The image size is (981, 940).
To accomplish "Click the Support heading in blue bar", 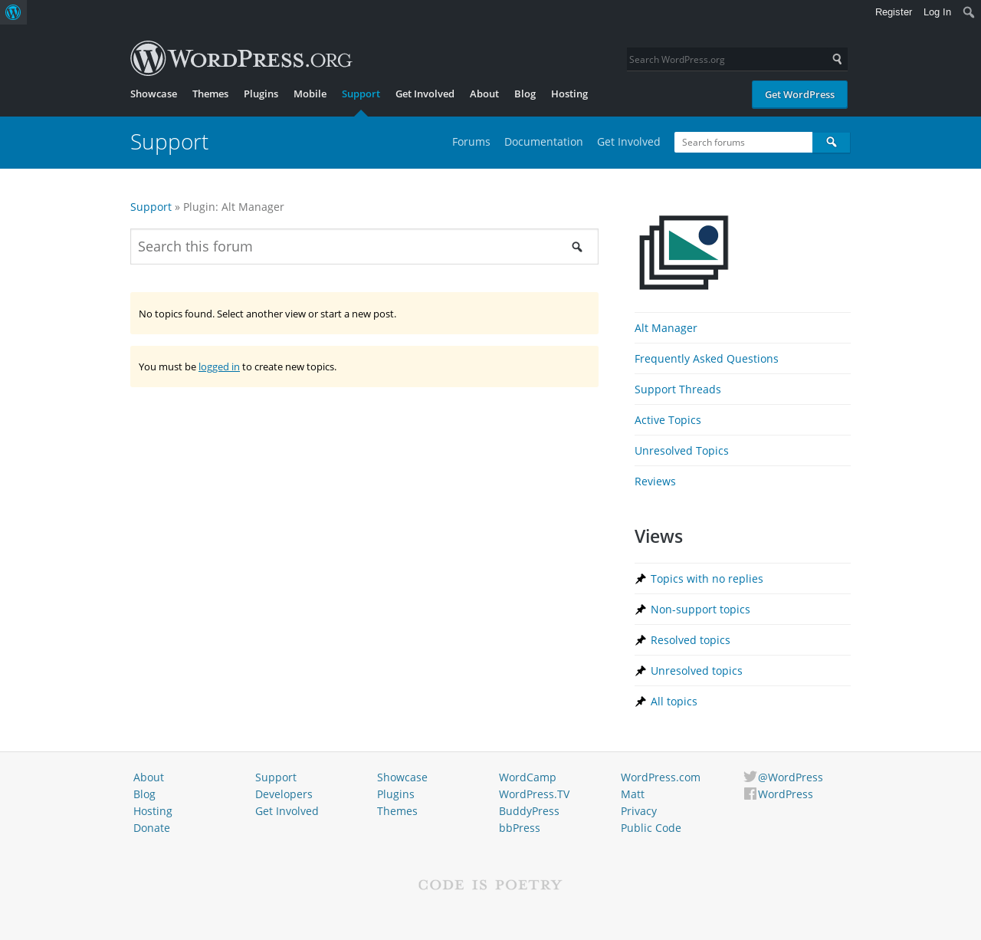I will point(169,142).
